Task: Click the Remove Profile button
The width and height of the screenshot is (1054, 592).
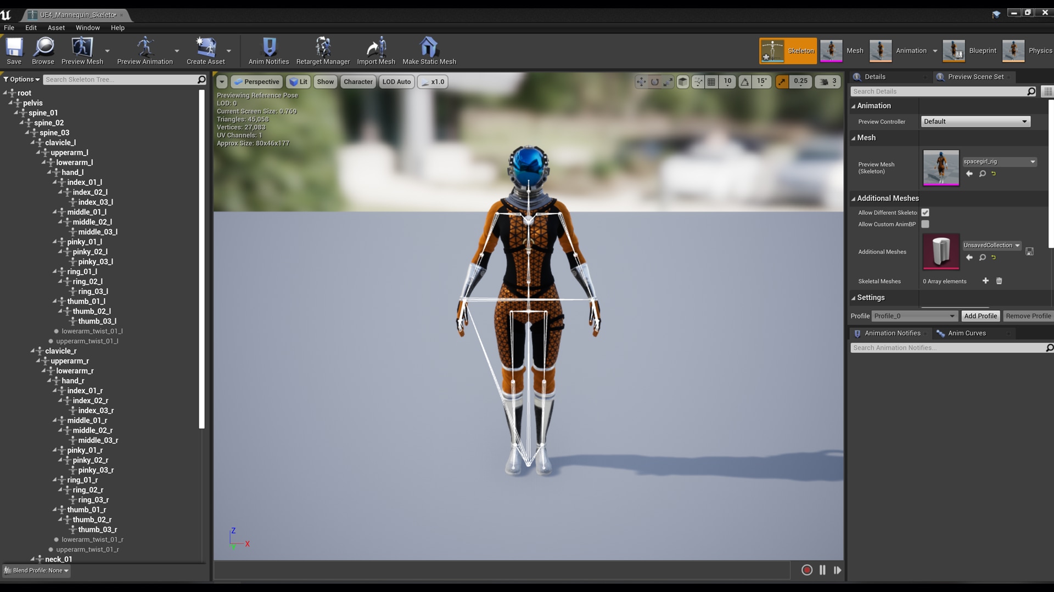Action: coord(1028,316)
